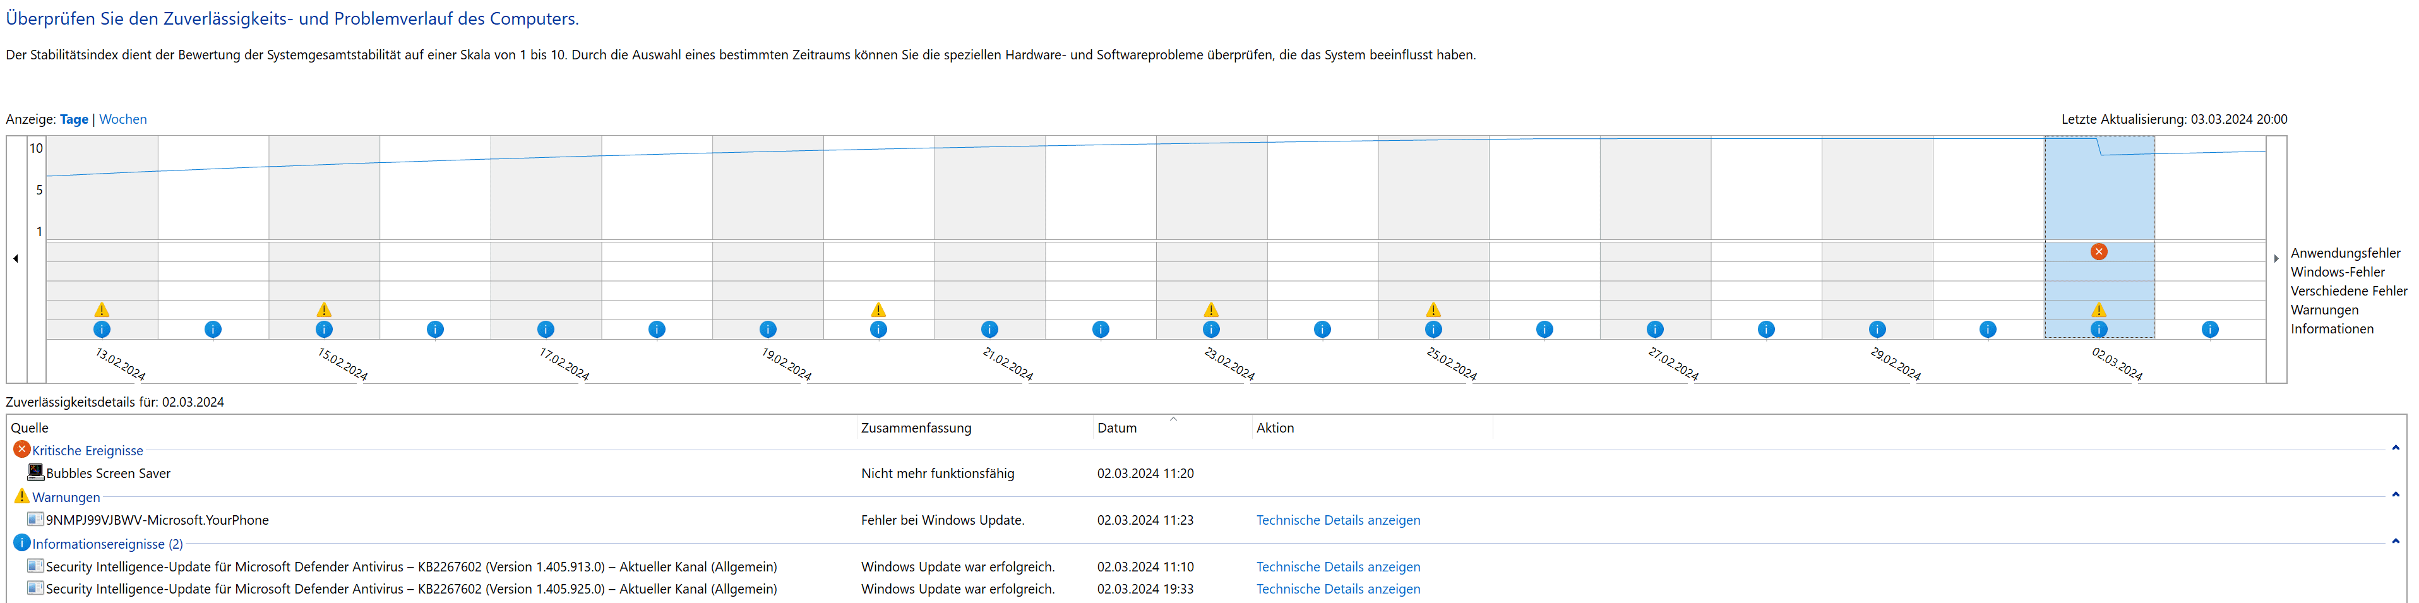Screen dimensions: 2419x603
Task: Click information icon on day after 02.03.2024
Action: (x=2209, y=330)
